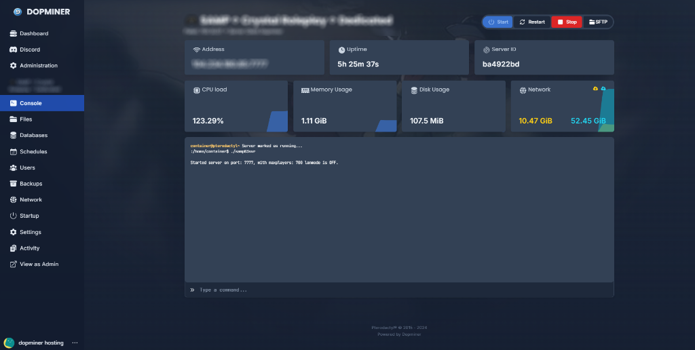The image size is (695, 350).
Task: Click the Administration gear icon
Action: coord(14,66)
